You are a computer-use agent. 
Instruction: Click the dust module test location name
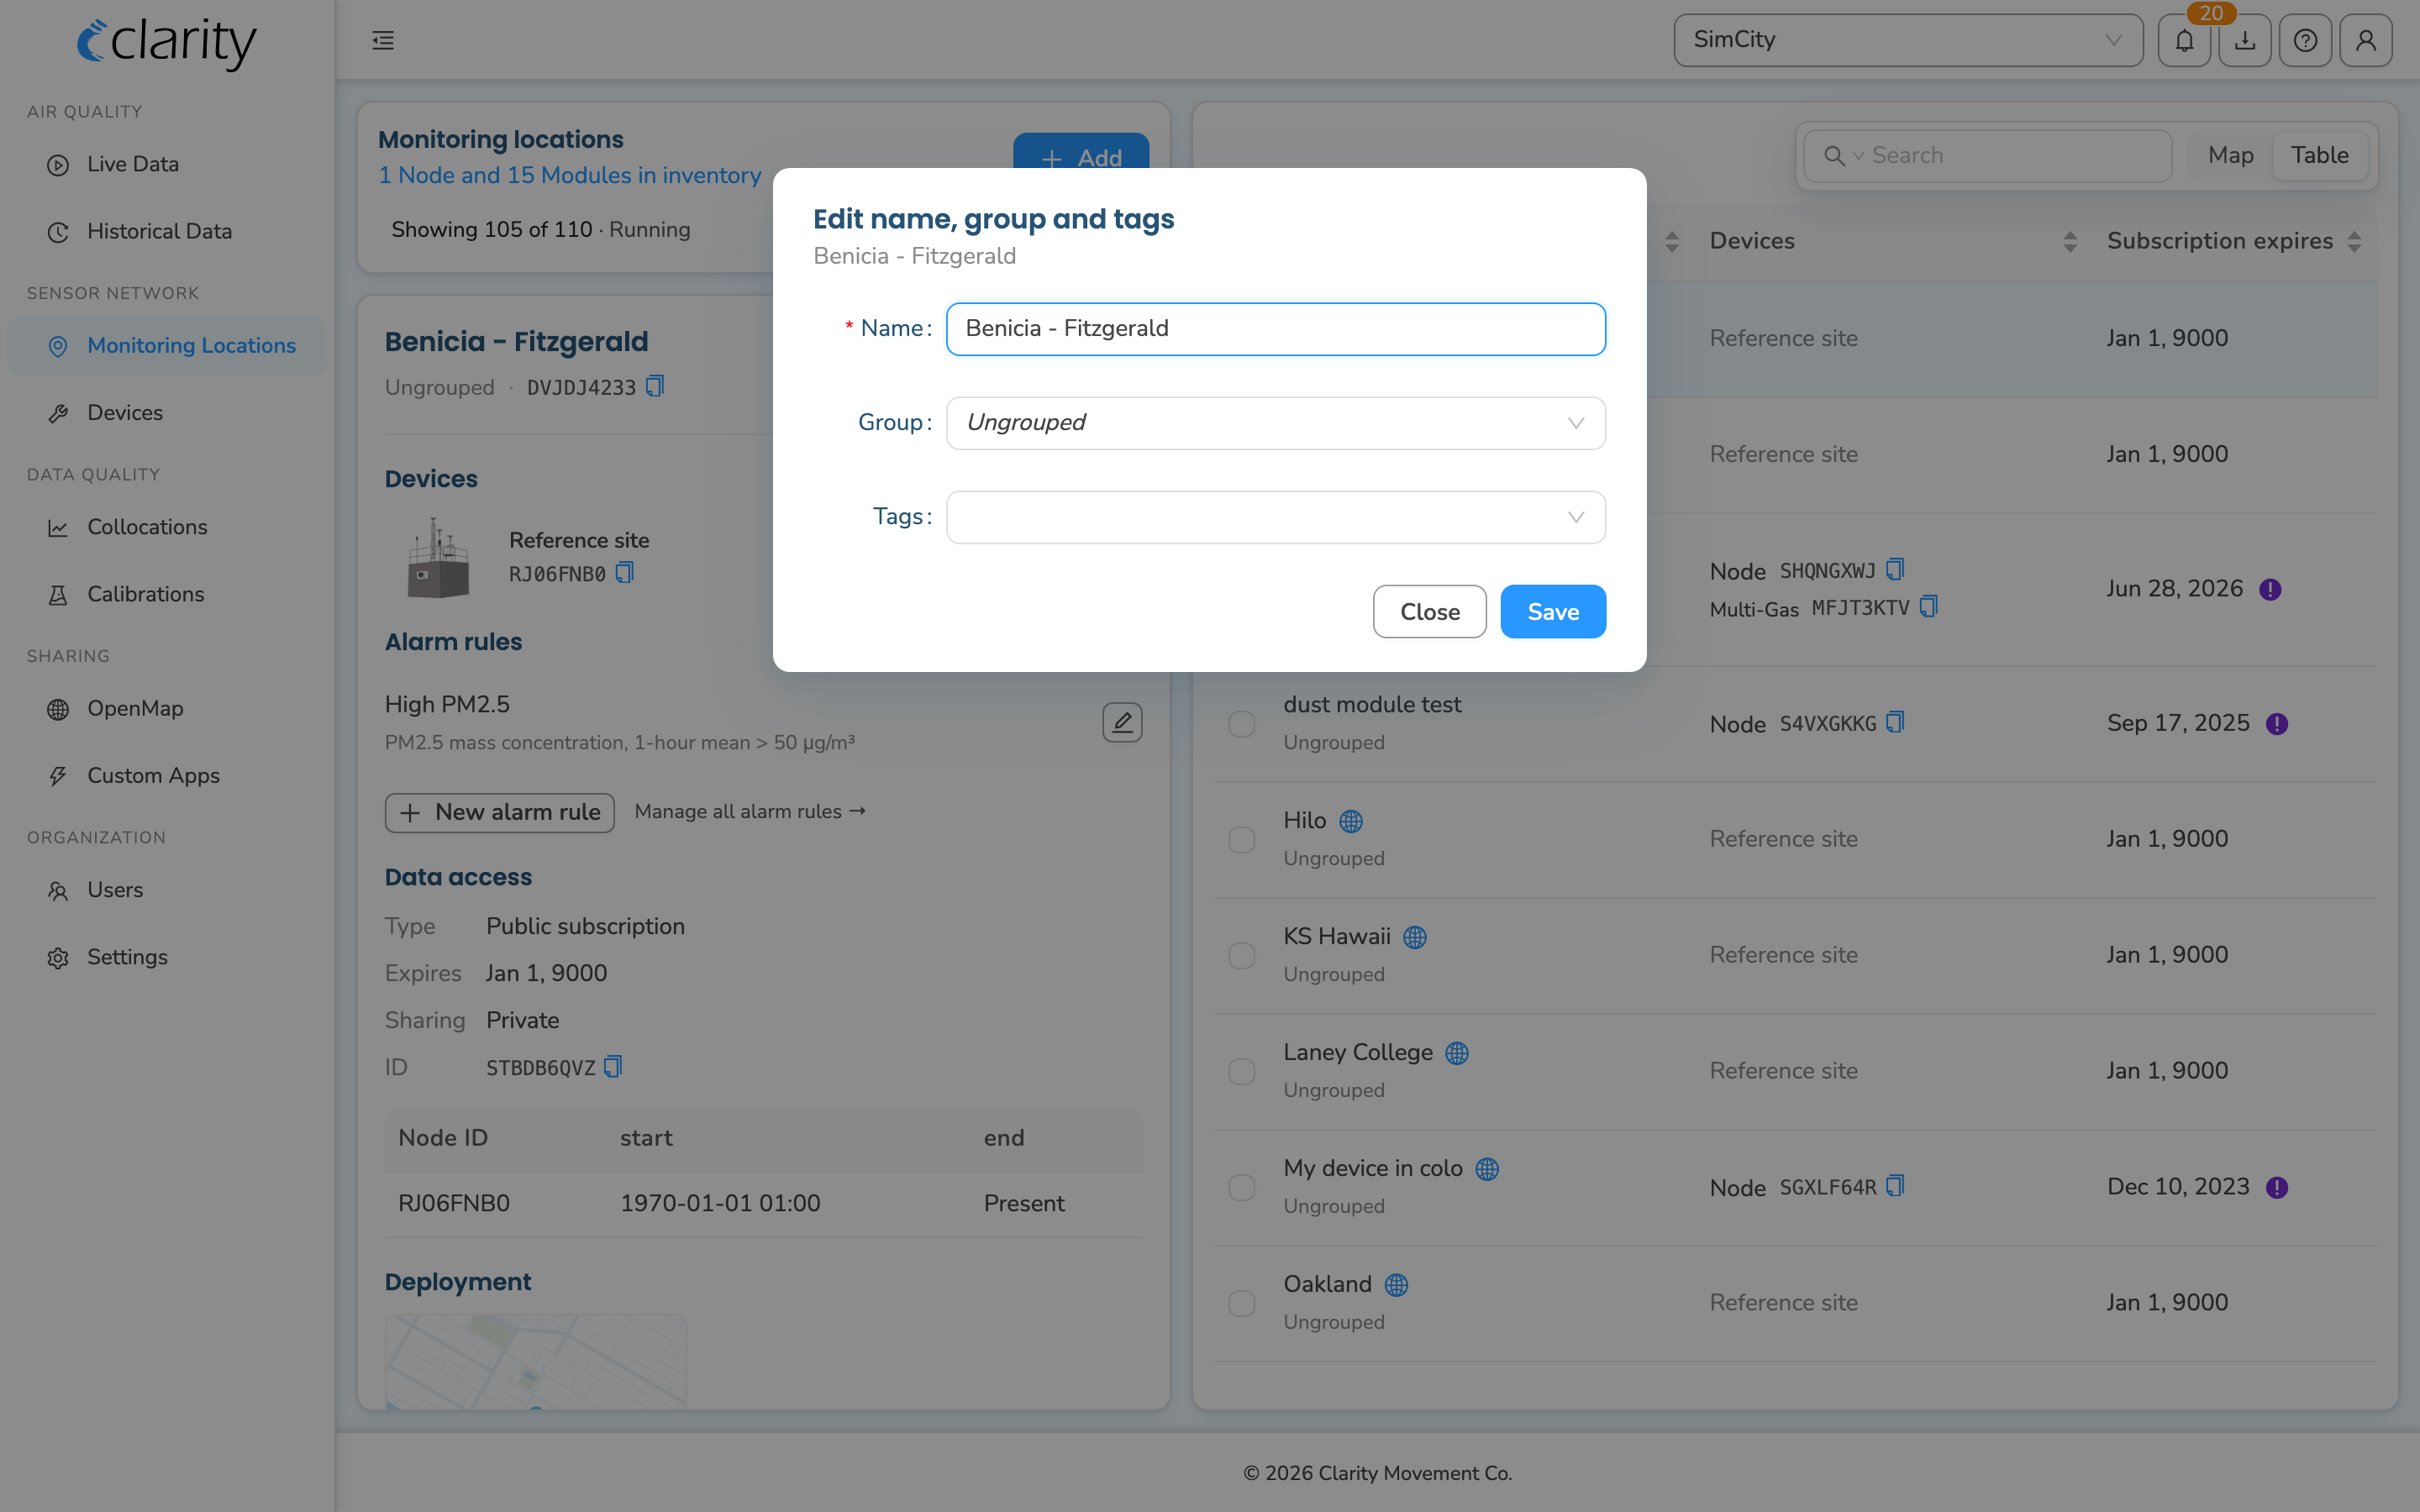click(x=1372, y=705)
